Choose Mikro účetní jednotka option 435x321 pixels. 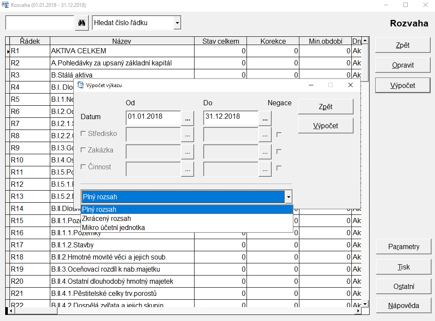(x=114, y=227)
